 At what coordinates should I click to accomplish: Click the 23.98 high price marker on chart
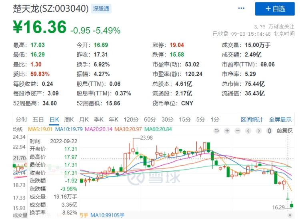coord(146,138)
